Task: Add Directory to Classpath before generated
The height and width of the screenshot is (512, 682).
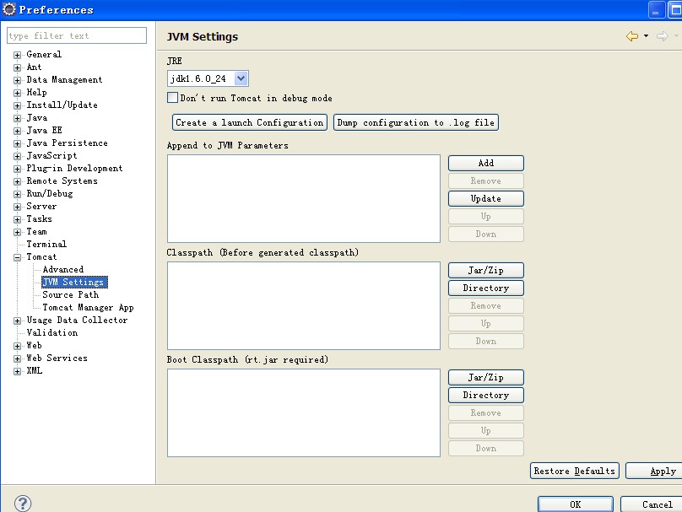Action: pos(486,288)
